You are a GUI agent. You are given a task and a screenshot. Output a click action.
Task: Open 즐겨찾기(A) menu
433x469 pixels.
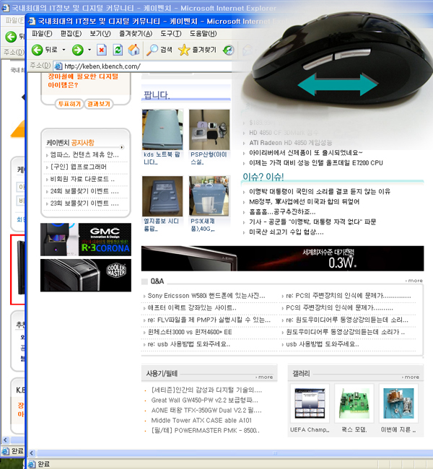tap(136, 34)
